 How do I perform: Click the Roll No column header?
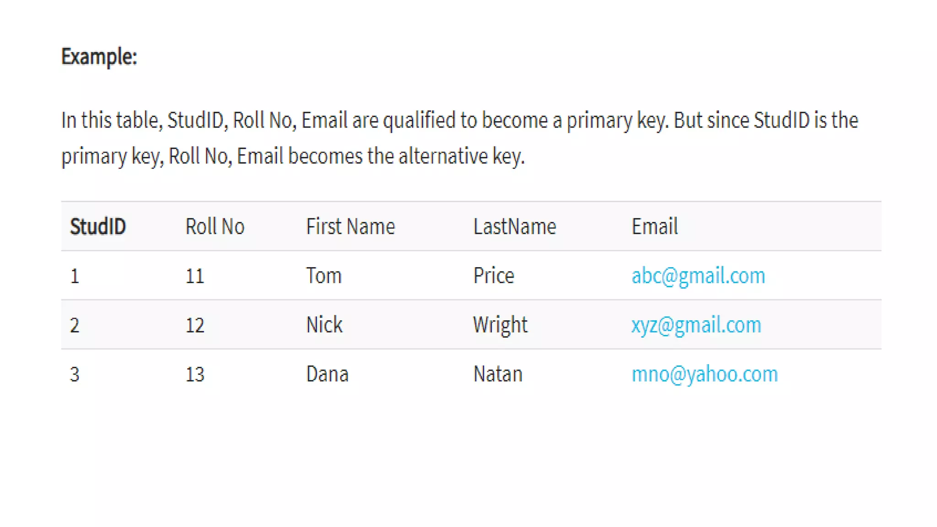[215, 226]
